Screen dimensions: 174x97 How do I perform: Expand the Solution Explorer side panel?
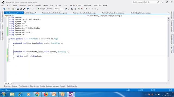point(172,26)
